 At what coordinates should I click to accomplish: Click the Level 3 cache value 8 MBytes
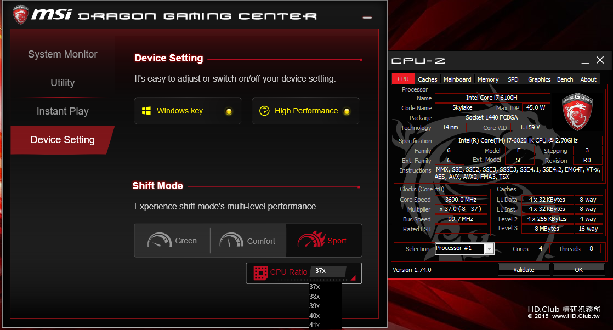(x=547, y=229)
